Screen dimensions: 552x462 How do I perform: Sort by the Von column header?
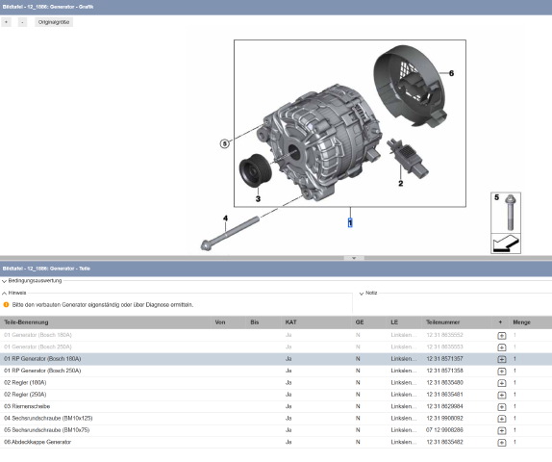pos(220,322)
